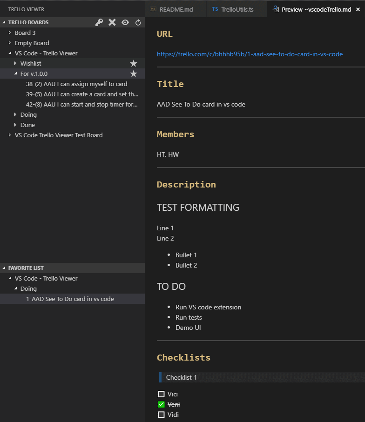
Task: Uncheck the green Veni checkbox
Action: pyautogui.click(x=162, y=404)
